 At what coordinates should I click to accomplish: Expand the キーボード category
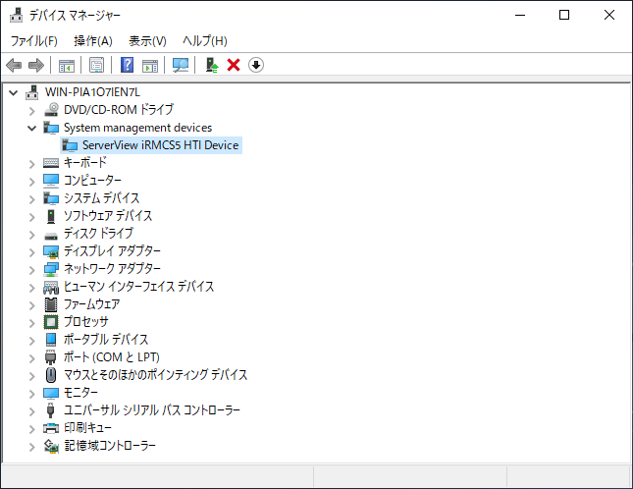pos(31,164)
